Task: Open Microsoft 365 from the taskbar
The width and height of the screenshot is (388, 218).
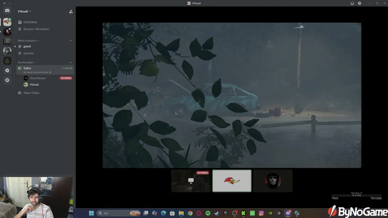Action: coord(155,213)
